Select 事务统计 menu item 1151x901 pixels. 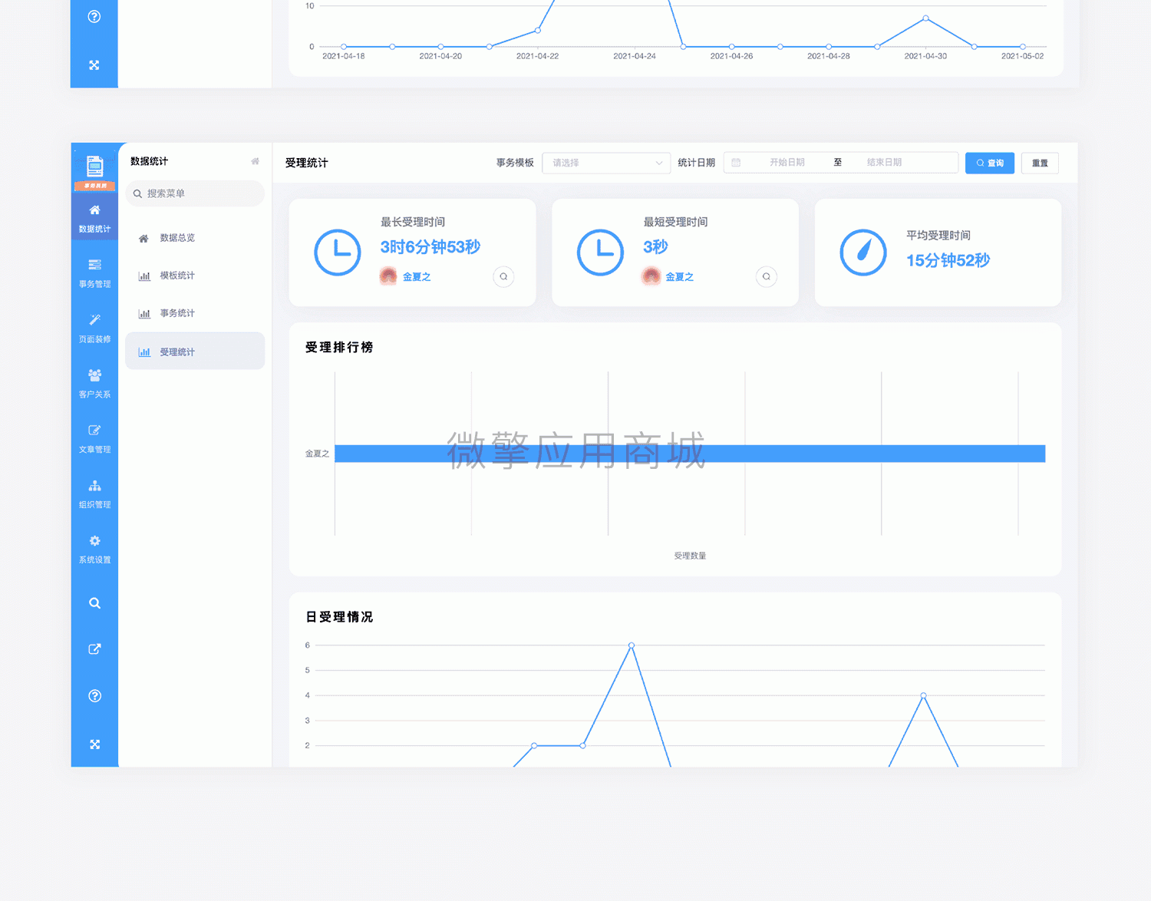pyautogui.click(x=195, y=313)
